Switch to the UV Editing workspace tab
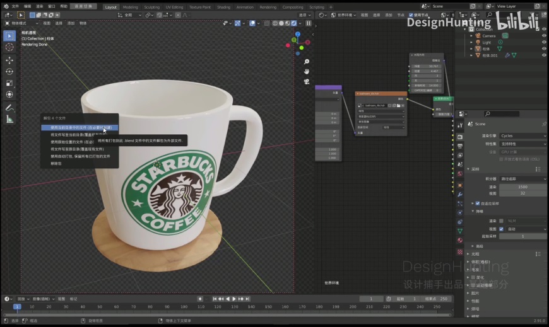 point(174,7)
